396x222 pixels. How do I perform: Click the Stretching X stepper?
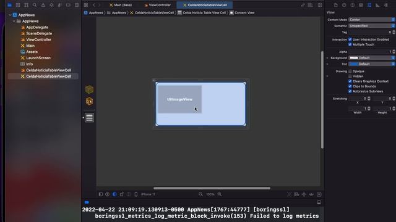(x=369, y=99)
